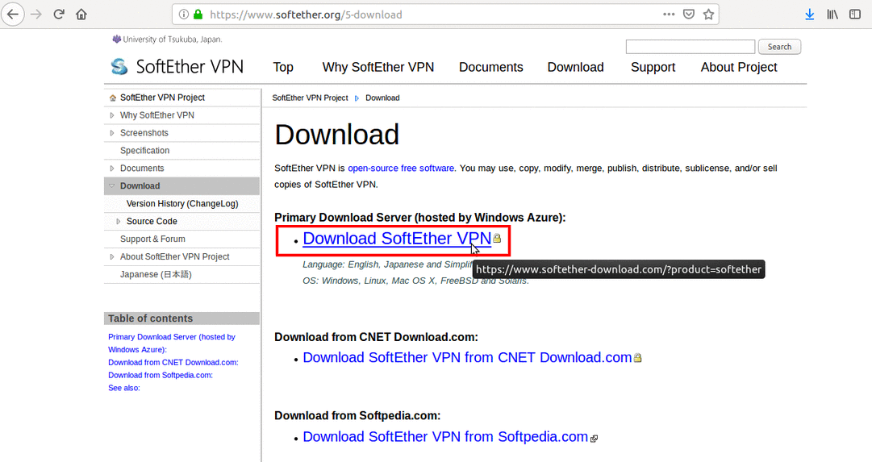This screenshot has height=462, width=872.
Task: Jump to See also contents link
Action: pyautogui.click(x=124, y=388)
